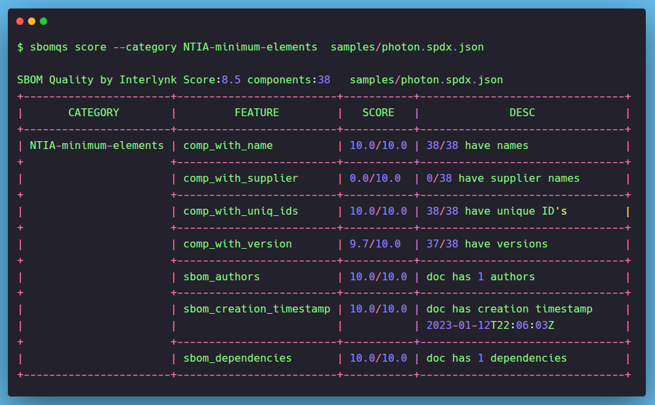Select the sbom_authors feature text

point(221,277)
